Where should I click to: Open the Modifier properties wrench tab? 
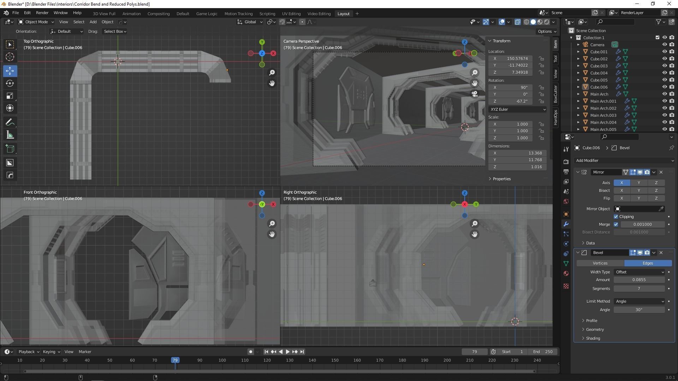(566, 224)
